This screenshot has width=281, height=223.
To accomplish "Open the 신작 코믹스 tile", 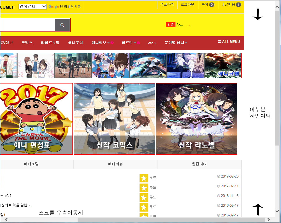I will tap(114, 119).
